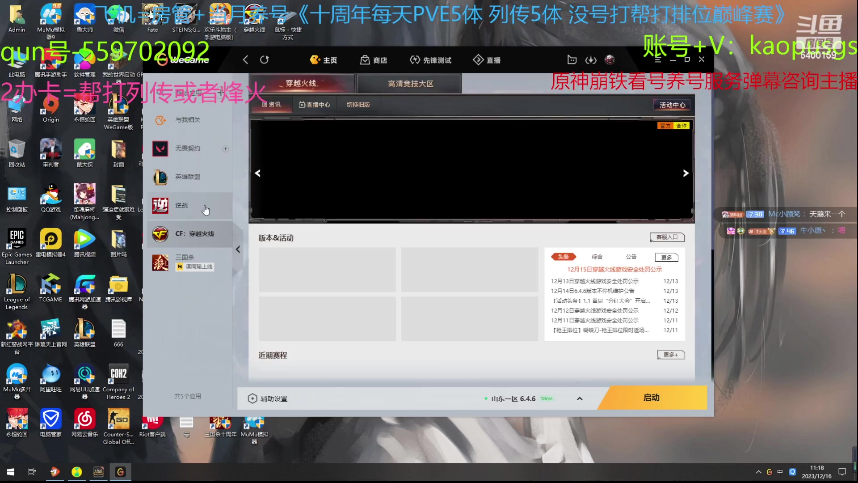Refresh the WeGame page
This screenshot has width=858, height=483.
click(265, 60)
